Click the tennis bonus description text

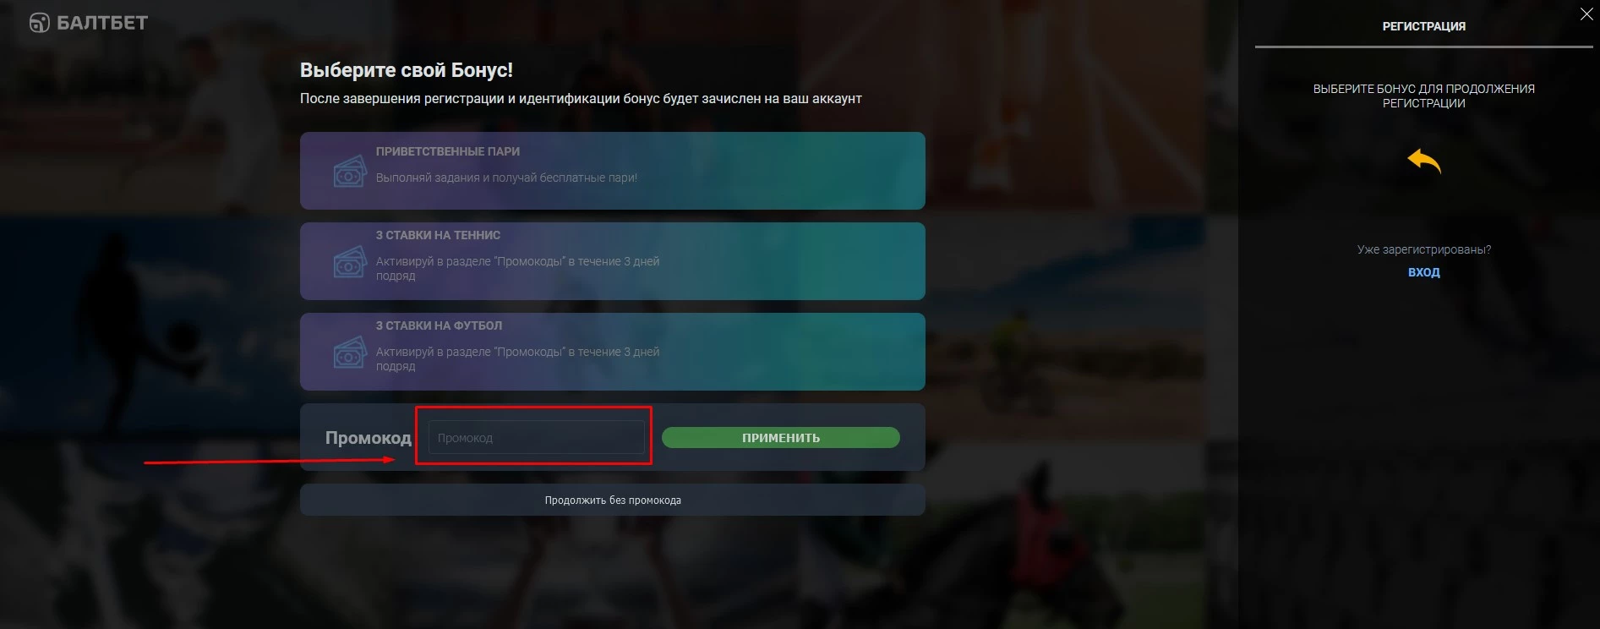(x=517, y=268)
